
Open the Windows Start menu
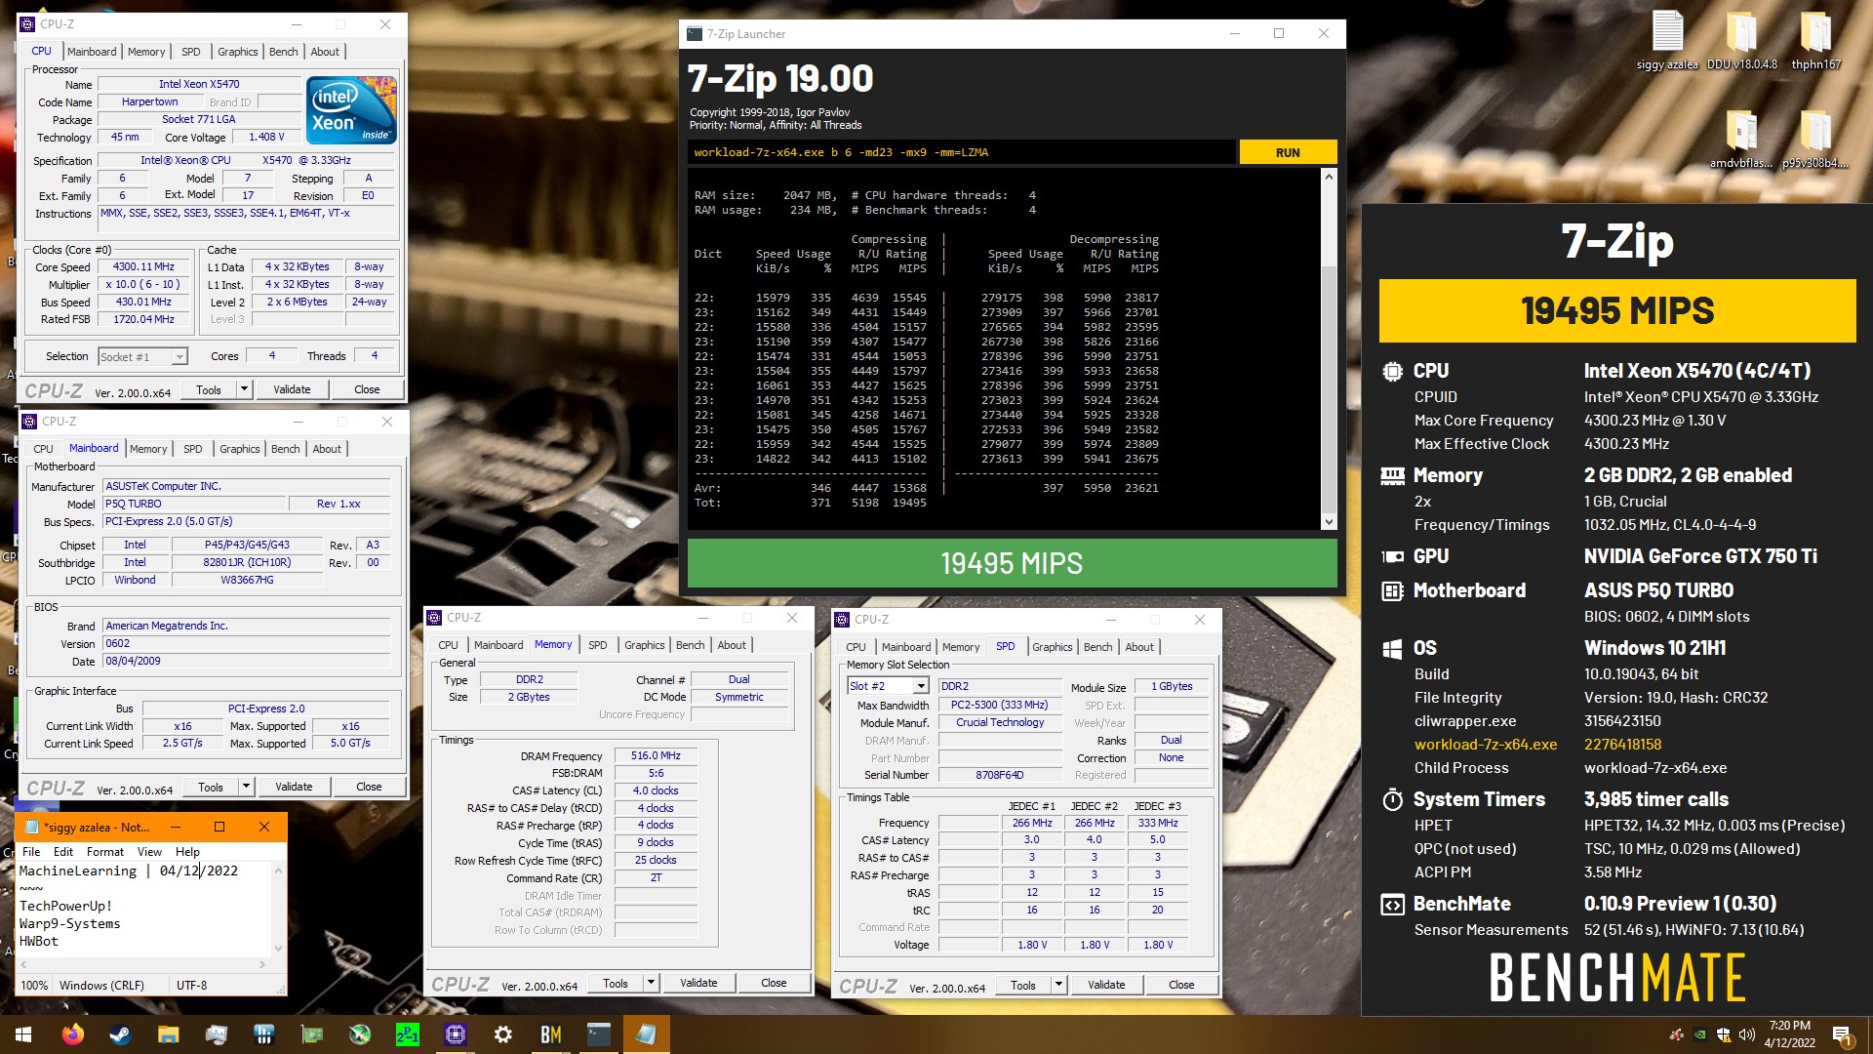(23, 1034)
